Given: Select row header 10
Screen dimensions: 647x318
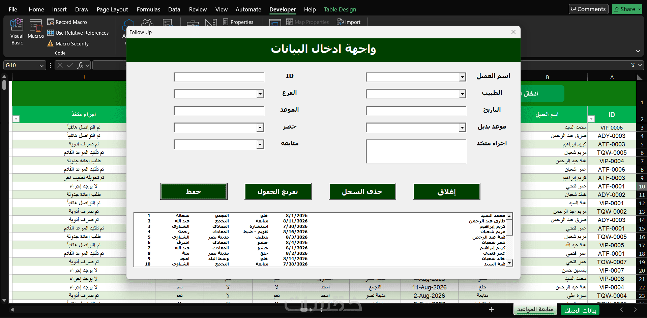Looking at the screenshot, I should click(642, 186).
